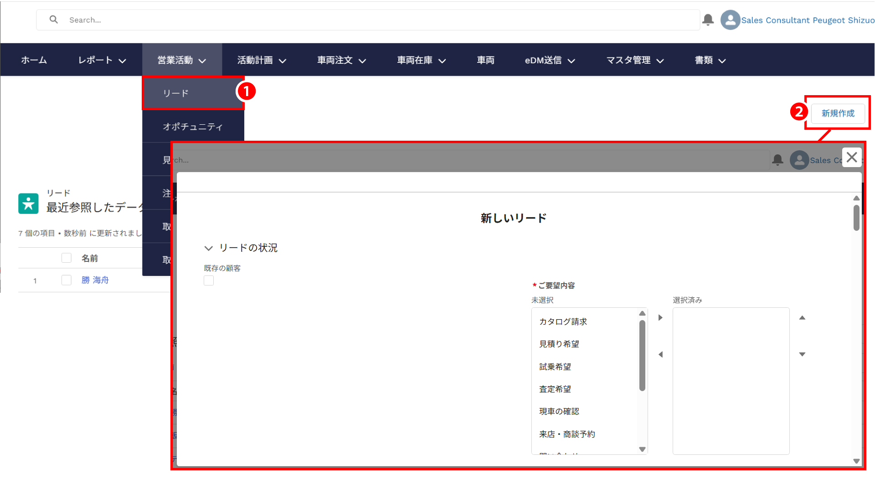The width and height of the screenshot is (875, 489).
Task: Click the 新規作成 button
Action: (x=838, y=113)
